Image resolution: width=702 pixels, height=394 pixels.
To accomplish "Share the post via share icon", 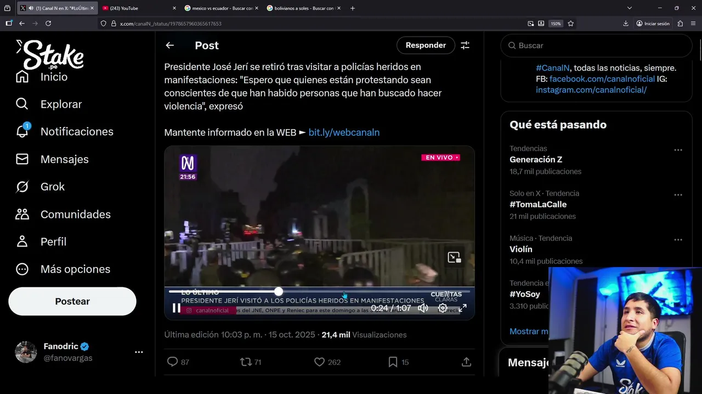I will (x=466, y=362).
